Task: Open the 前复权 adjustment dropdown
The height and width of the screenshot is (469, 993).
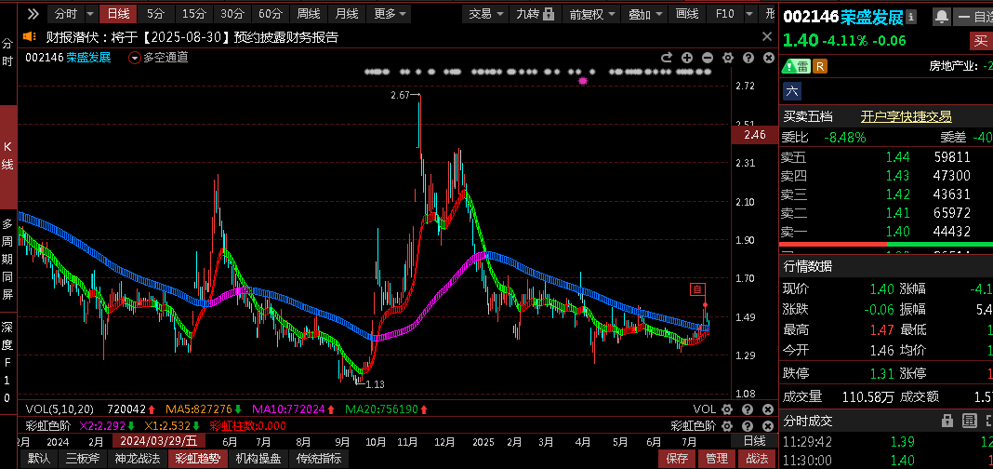Action: pyautogui.click(x=592, y=13)
